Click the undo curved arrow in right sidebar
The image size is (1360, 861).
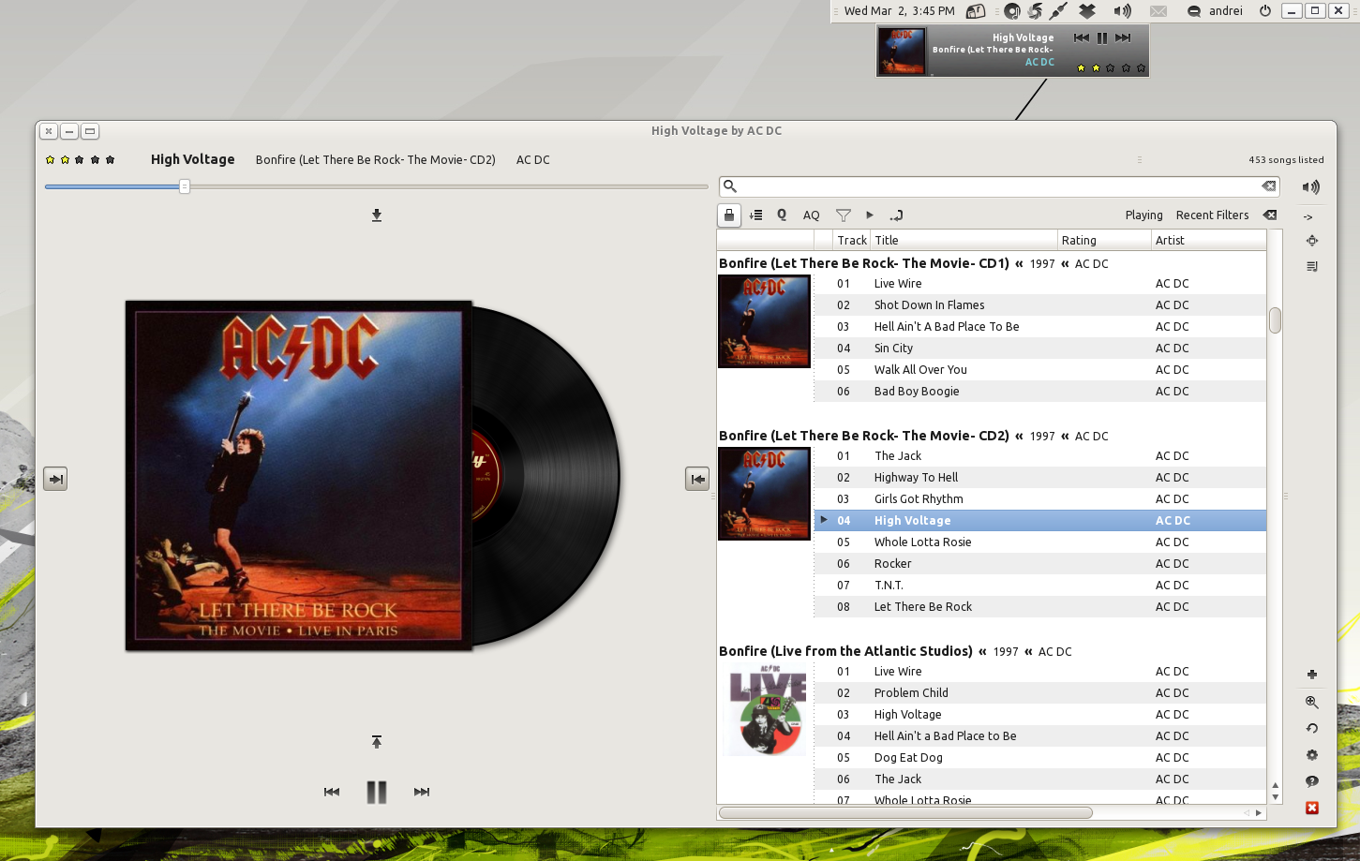tap(1312, 729)
